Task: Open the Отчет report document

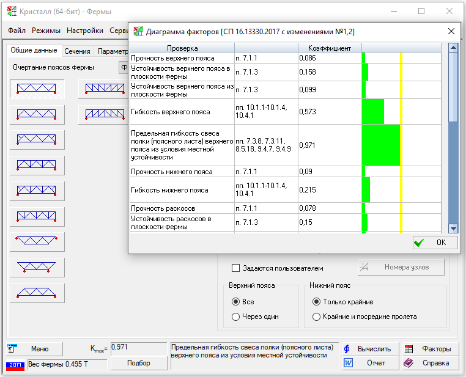Action: [x=368, y=363]
